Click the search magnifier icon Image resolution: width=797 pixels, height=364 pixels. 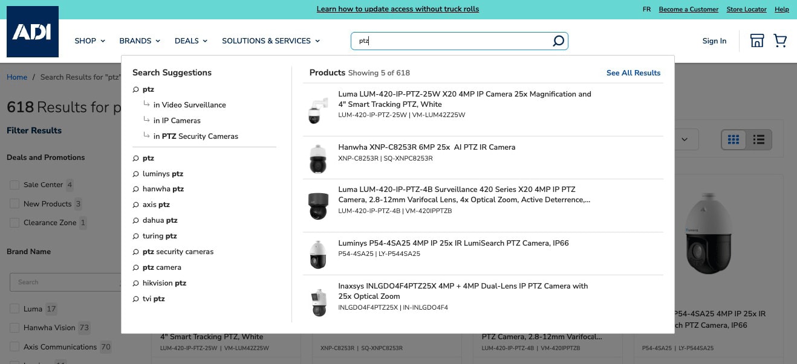(558, 41)
